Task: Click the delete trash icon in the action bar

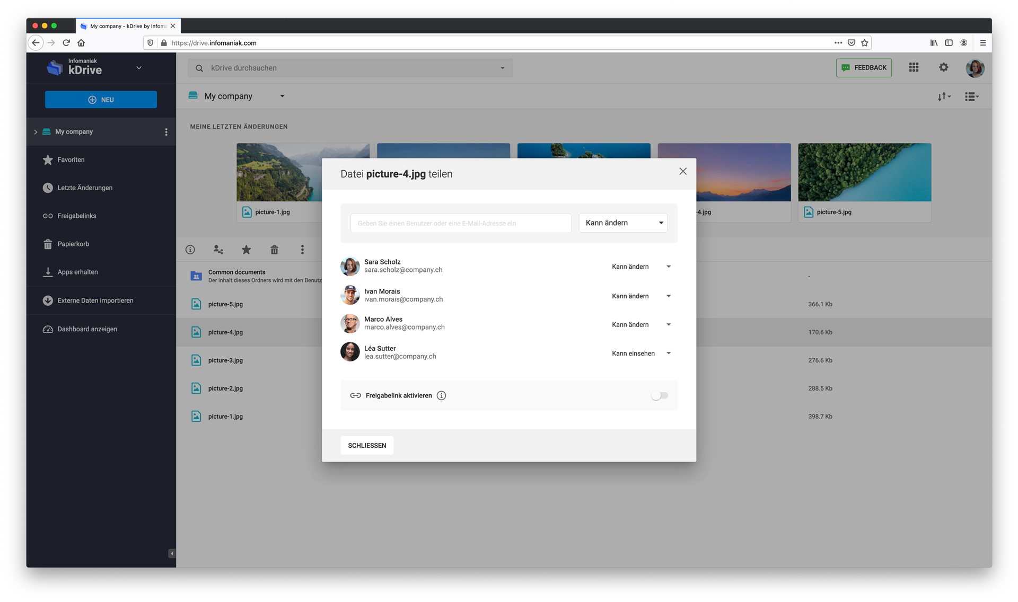Action: [x=274, y=250]
